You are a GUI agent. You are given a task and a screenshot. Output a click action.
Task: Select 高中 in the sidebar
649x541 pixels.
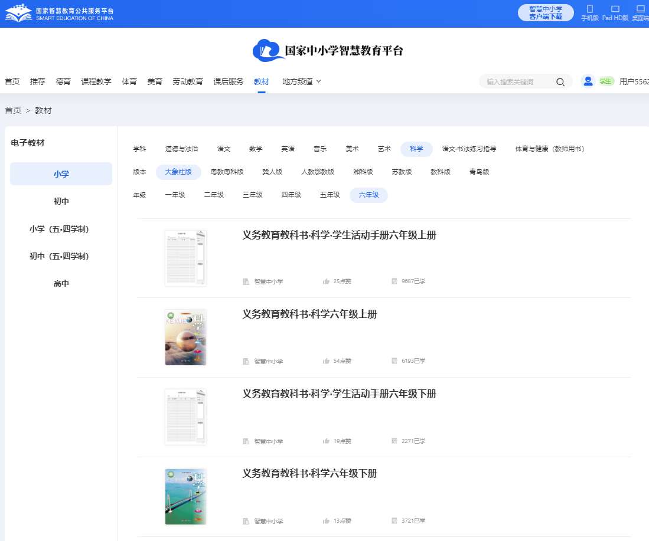[61, 283]
